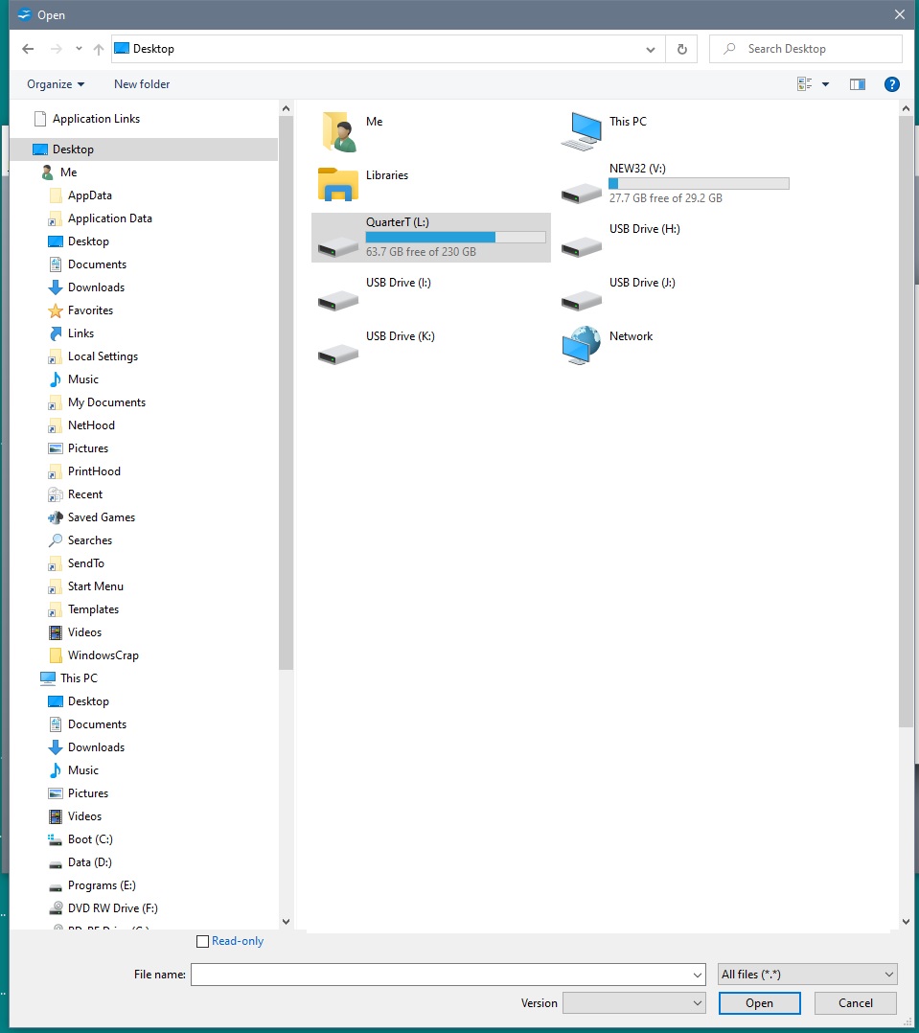Create a New folder

pos(142,84)
